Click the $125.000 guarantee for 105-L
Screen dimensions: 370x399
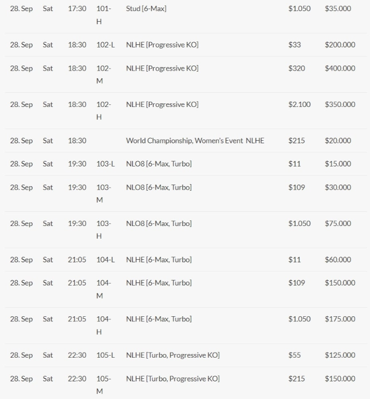pos(340,355)
